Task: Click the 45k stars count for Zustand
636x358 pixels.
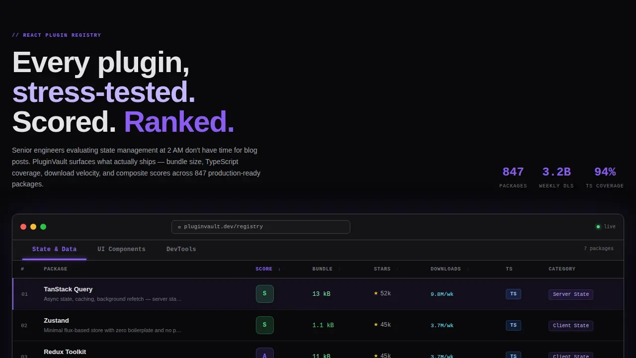Action: 386,325
